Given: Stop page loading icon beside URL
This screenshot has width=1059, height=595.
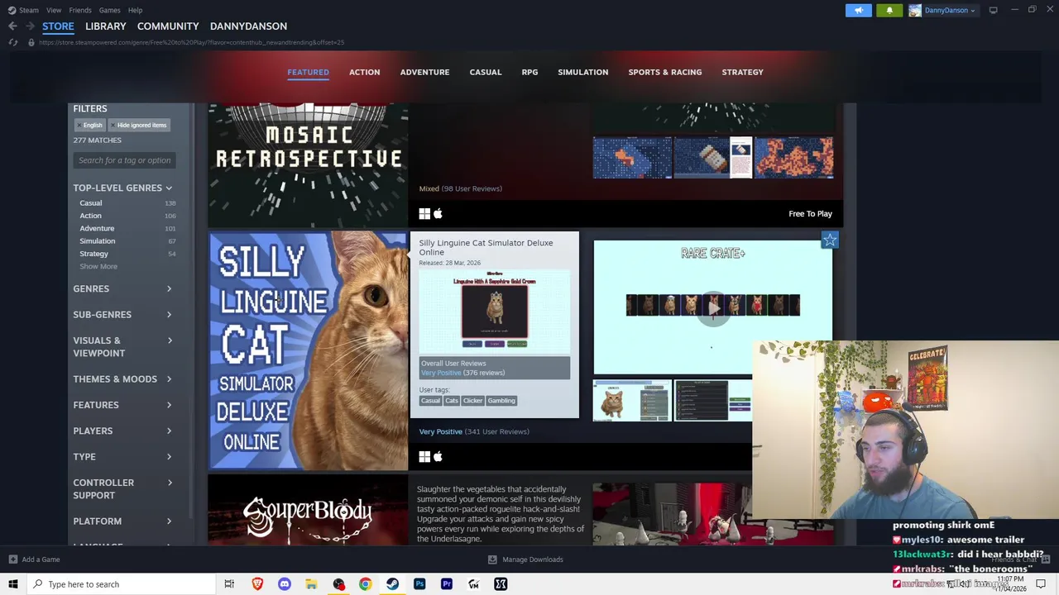Looking at the screenshot, I should [x=12, y=42].
